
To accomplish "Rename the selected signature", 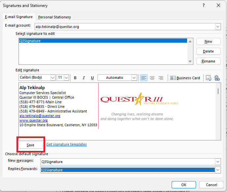I will [x=208, y=61].
